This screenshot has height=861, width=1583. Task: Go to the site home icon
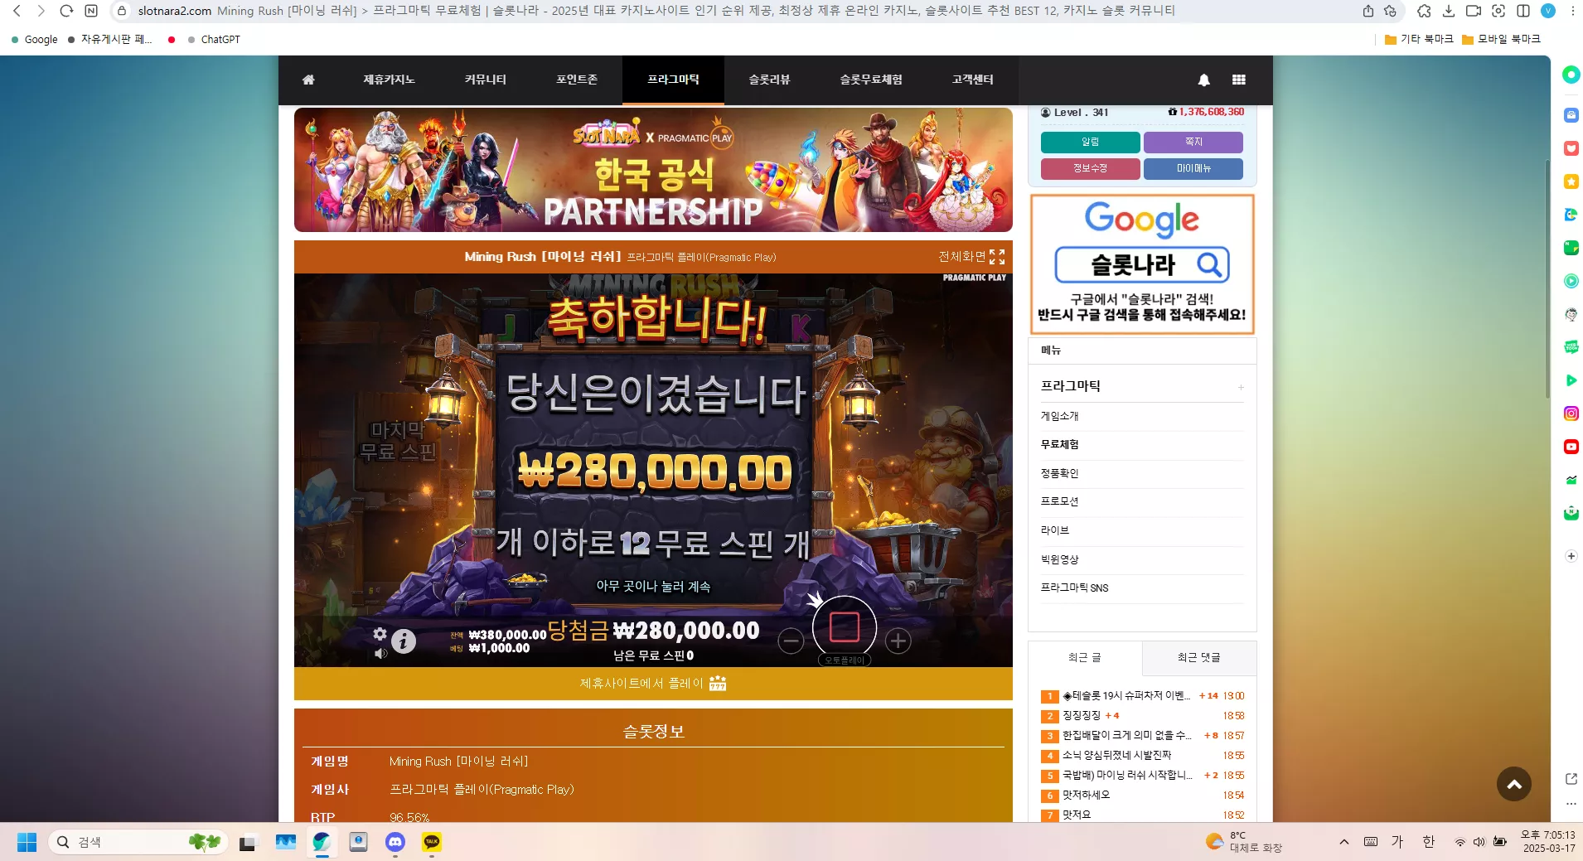pyautogui.click(x=308, y=80)
